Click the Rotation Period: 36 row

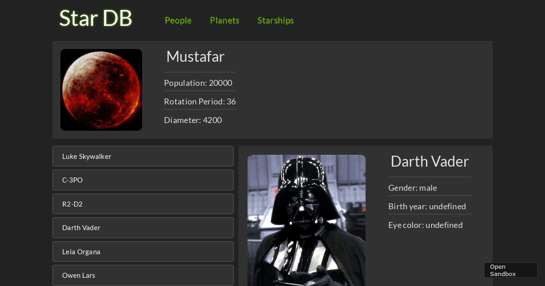[x=200, y=101]
